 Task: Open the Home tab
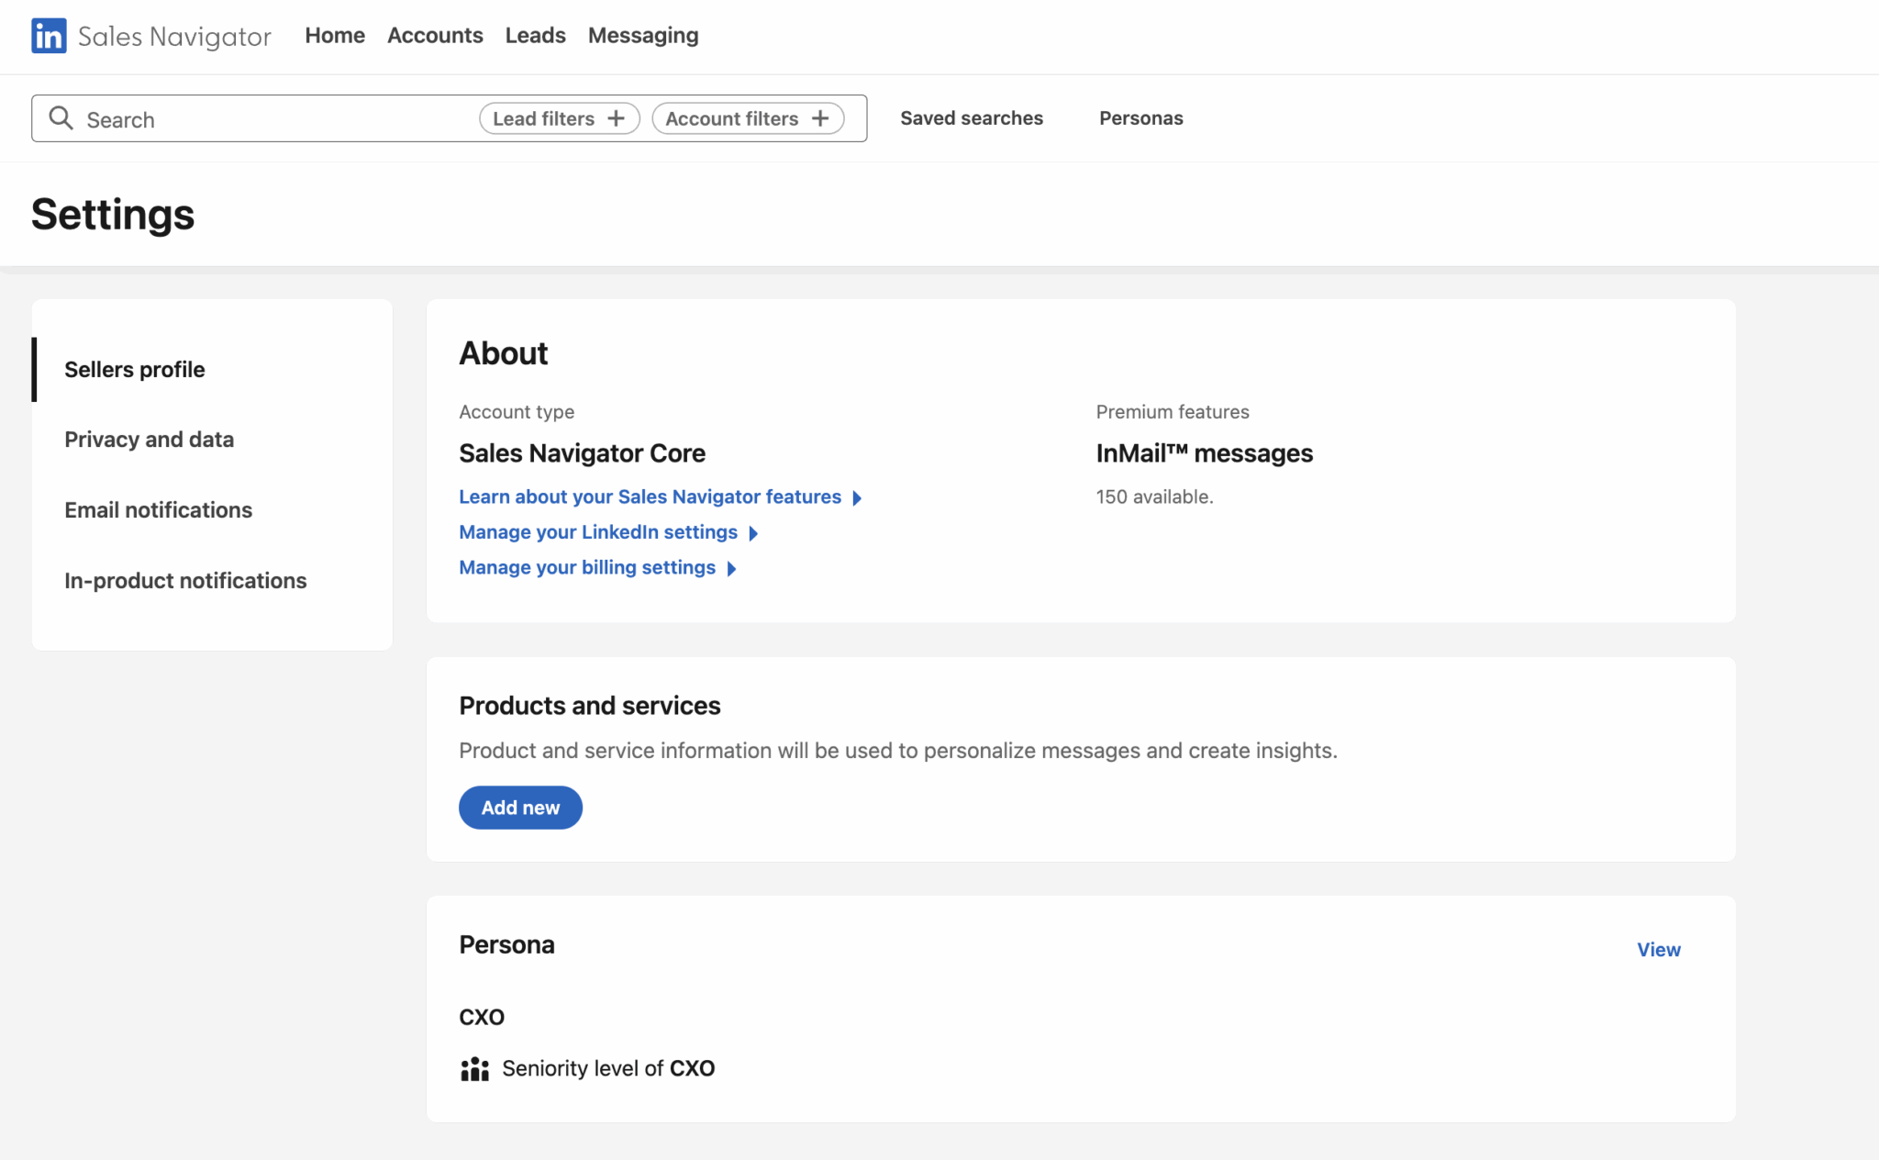coord(334,35)
